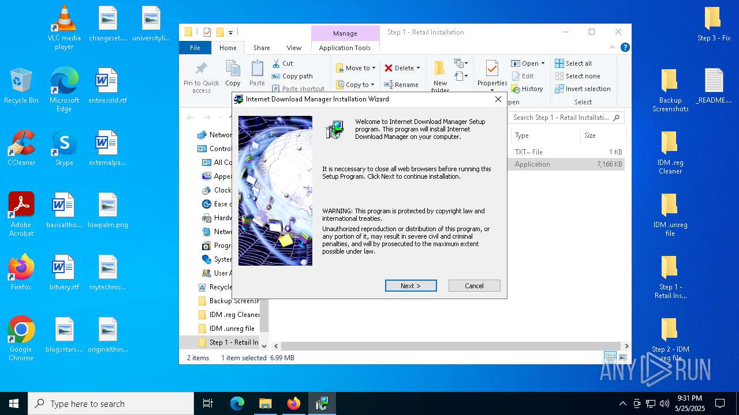Click Next in the IDM Installation Wizard
Viewport: 739px width, 415px height.
pos(410,286)
